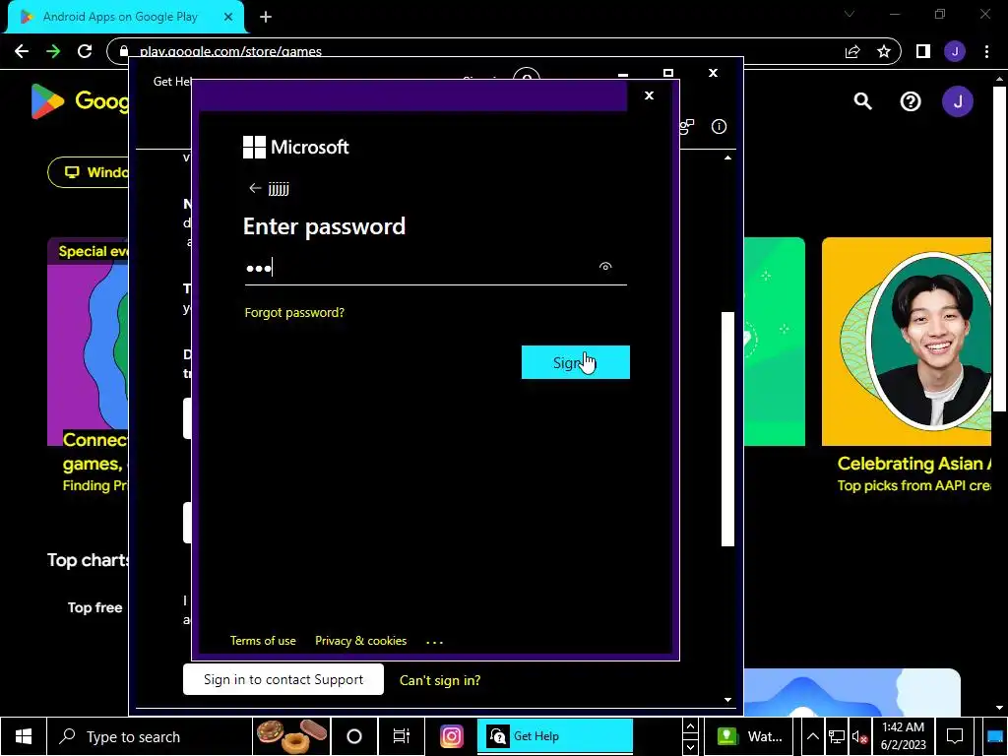Click the Chrome address bar URL

(x=230, y=52)
